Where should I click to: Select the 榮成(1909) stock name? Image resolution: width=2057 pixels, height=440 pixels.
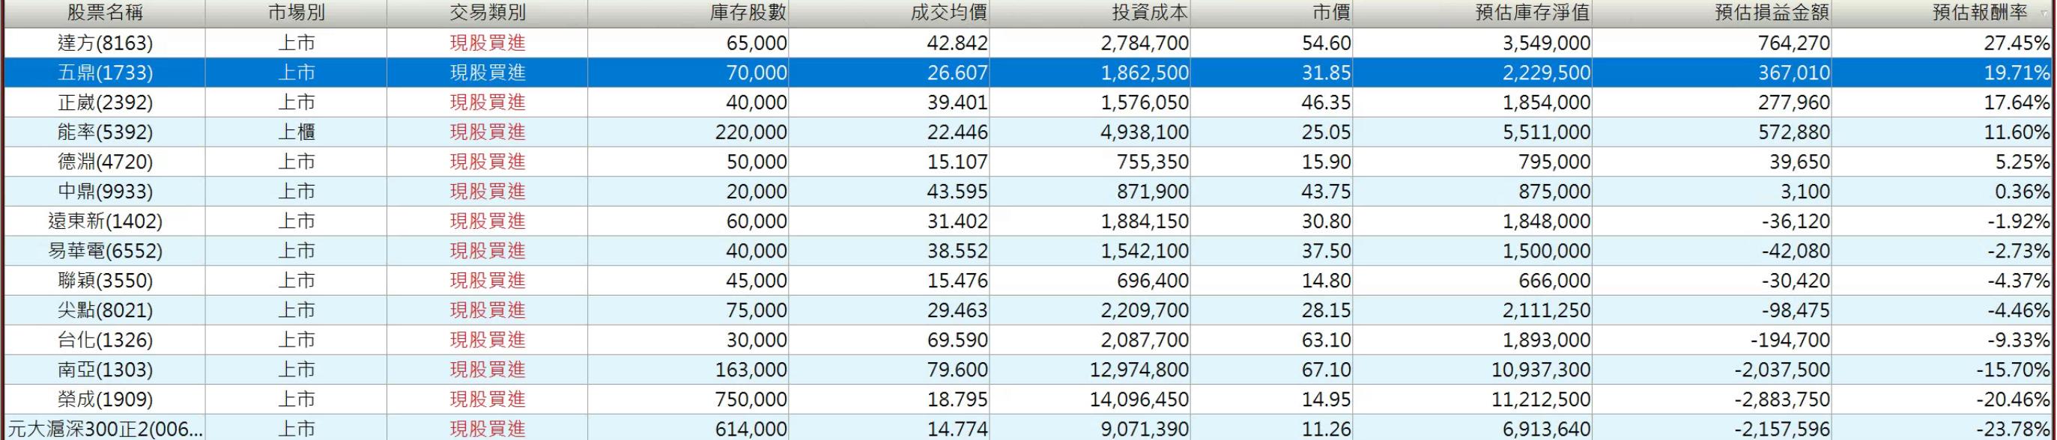[105, 400]
